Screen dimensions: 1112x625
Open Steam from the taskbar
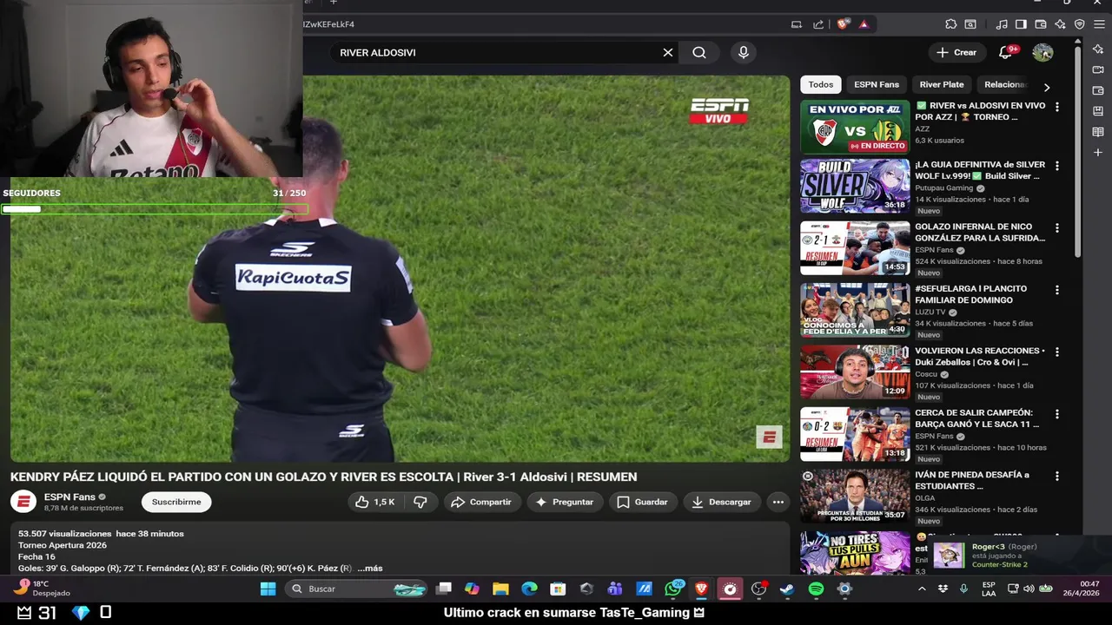[x=787, y=589]
